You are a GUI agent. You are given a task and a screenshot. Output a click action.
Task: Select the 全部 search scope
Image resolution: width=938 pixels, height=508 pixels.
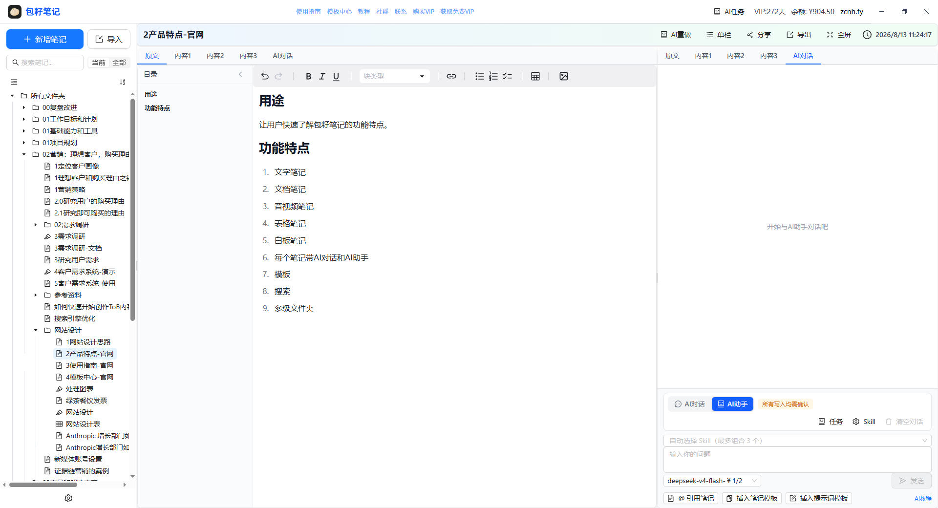tap(119, 63)
